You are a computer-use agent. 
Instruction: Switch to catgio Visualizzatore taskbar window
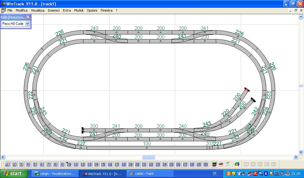click(x=55, y=174)
